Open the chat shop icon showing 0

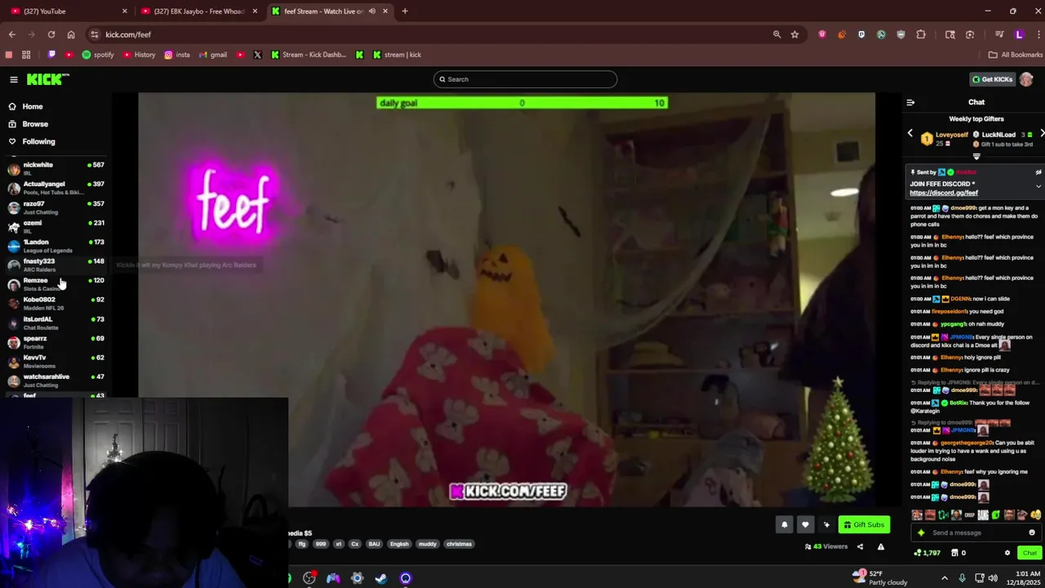[959, 553]
